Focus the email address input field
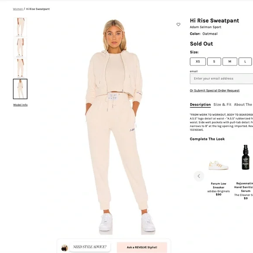 point(222,79)
